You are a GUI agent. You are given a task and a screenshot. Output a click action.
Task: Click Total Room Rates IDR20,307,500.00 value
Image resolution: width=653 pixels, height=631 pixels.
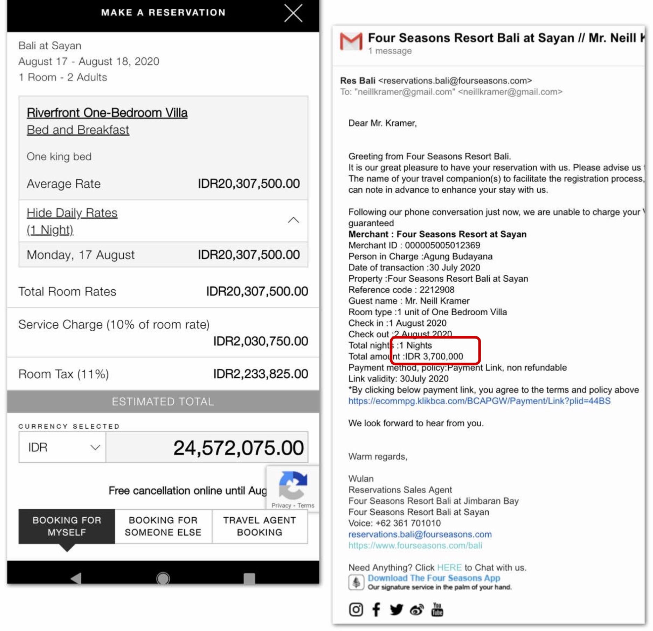pyautogui.click(x=257, y=291)
